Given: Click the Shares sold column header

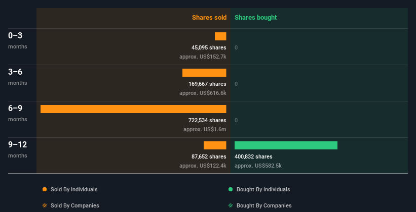Looking at the screenshot, I should click(209, 18).
